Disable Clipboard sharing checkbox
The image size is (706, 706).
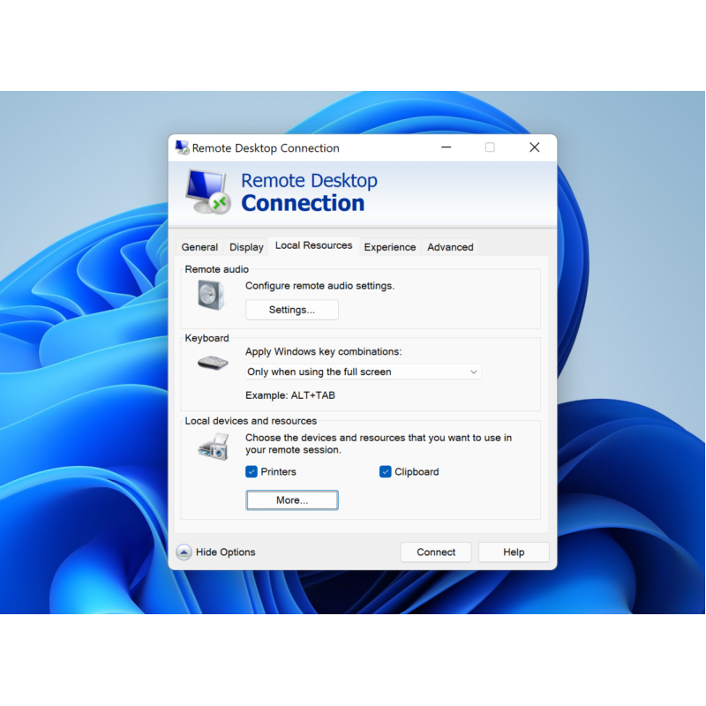click(386, 472)
